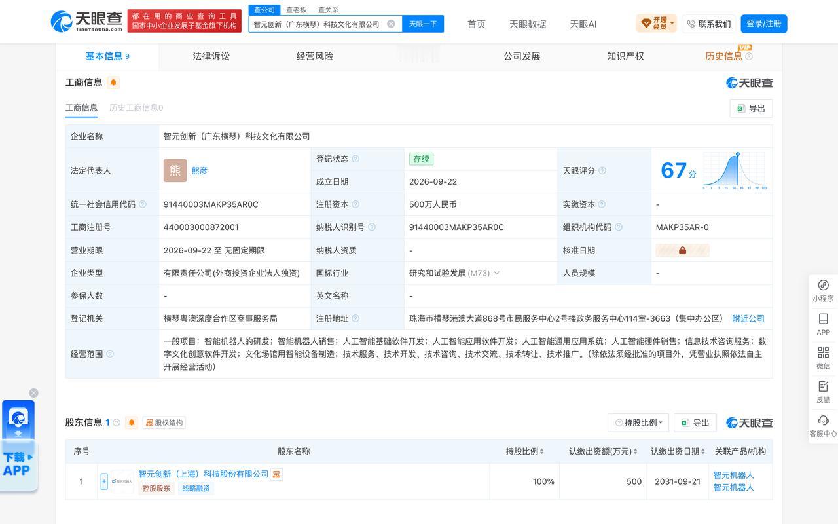Switch to the 经营风险 tab
This screenshot has width=838, height=524.
click(315, 56)
